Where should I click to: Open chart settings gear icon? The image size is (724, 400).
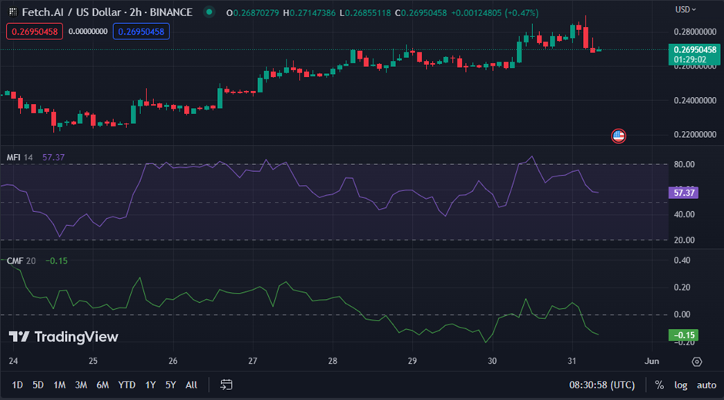(x=697, y=361)
